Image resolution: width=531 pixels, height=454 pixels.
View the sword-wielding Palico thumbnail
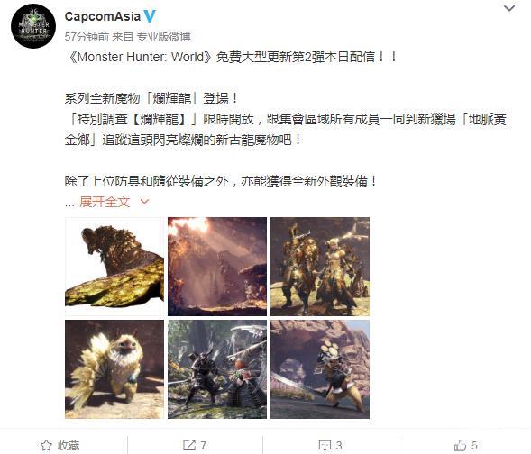(320, 369)
